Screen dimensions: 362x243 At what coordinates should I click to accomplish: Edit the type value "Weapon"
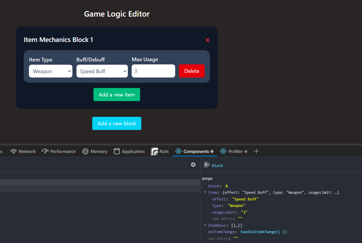point(236,206)
